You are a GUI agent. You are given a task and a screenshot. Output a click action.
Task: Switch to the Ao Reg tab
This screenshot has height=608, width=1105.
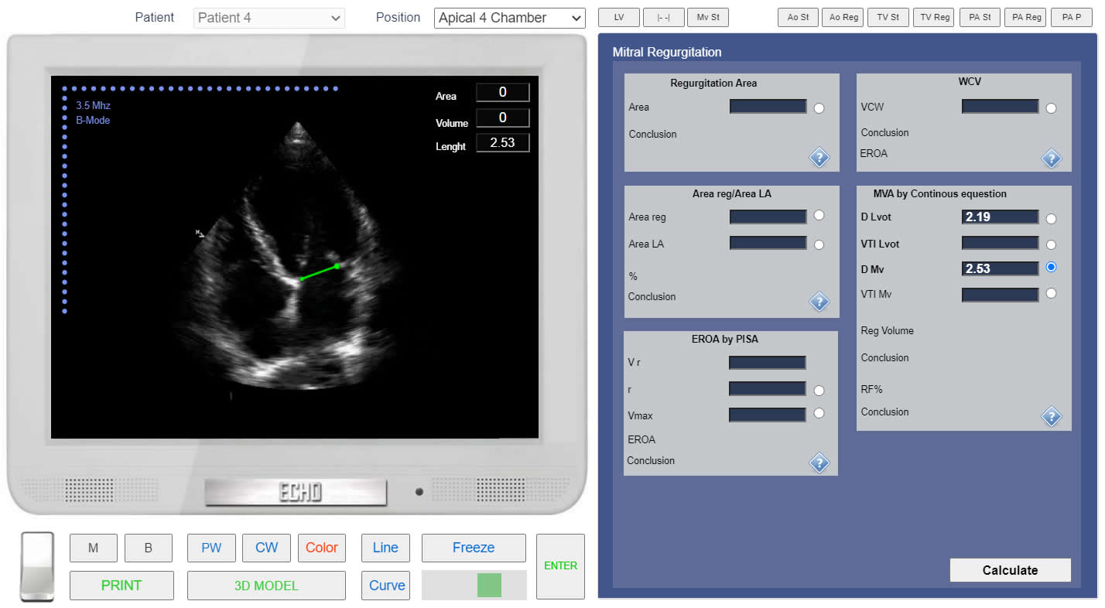pyautogui.click(x=843, y=17)
